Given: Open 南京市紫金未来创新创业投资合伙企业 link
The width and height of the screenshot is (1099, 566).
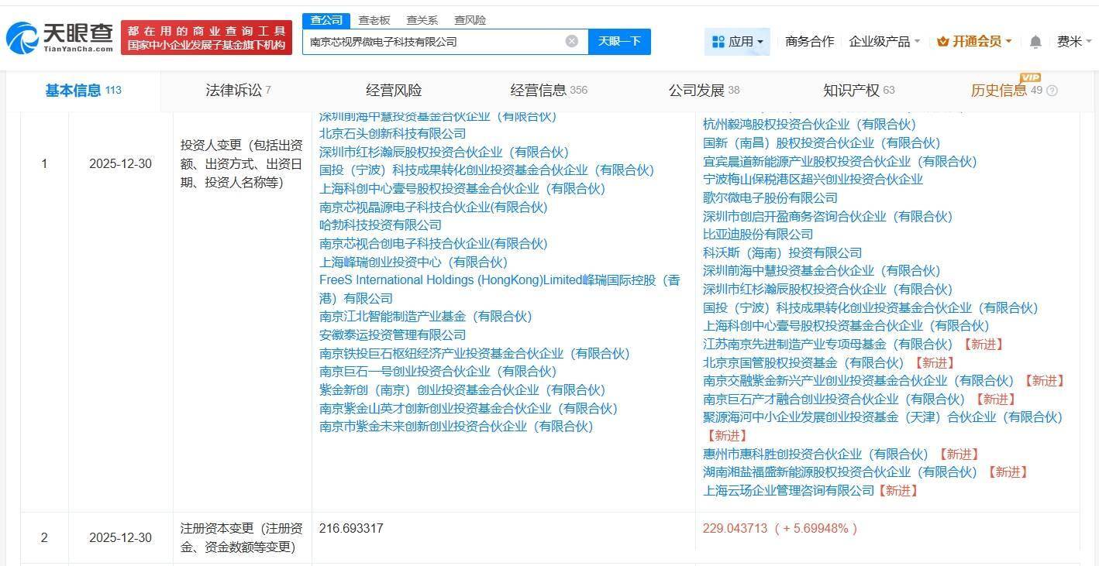Looking at the screenshot, I should (456, 426).
